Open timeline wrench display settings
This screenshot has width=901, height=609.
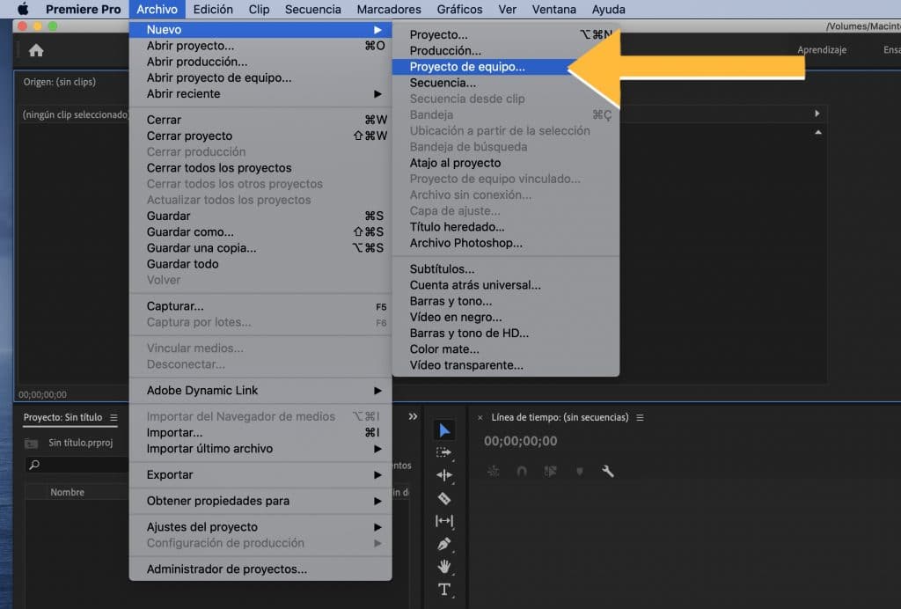click(x=607, y=472)
